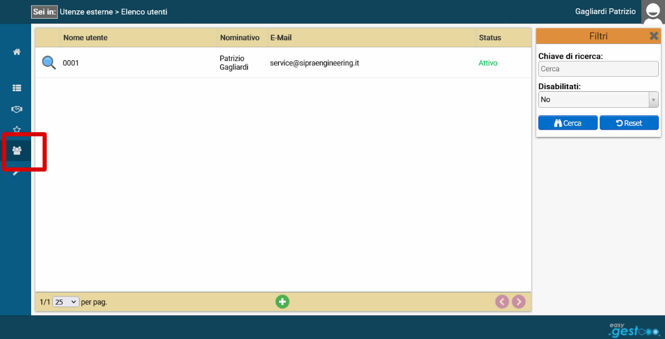Open the Disabilitati dropdown

599,99
